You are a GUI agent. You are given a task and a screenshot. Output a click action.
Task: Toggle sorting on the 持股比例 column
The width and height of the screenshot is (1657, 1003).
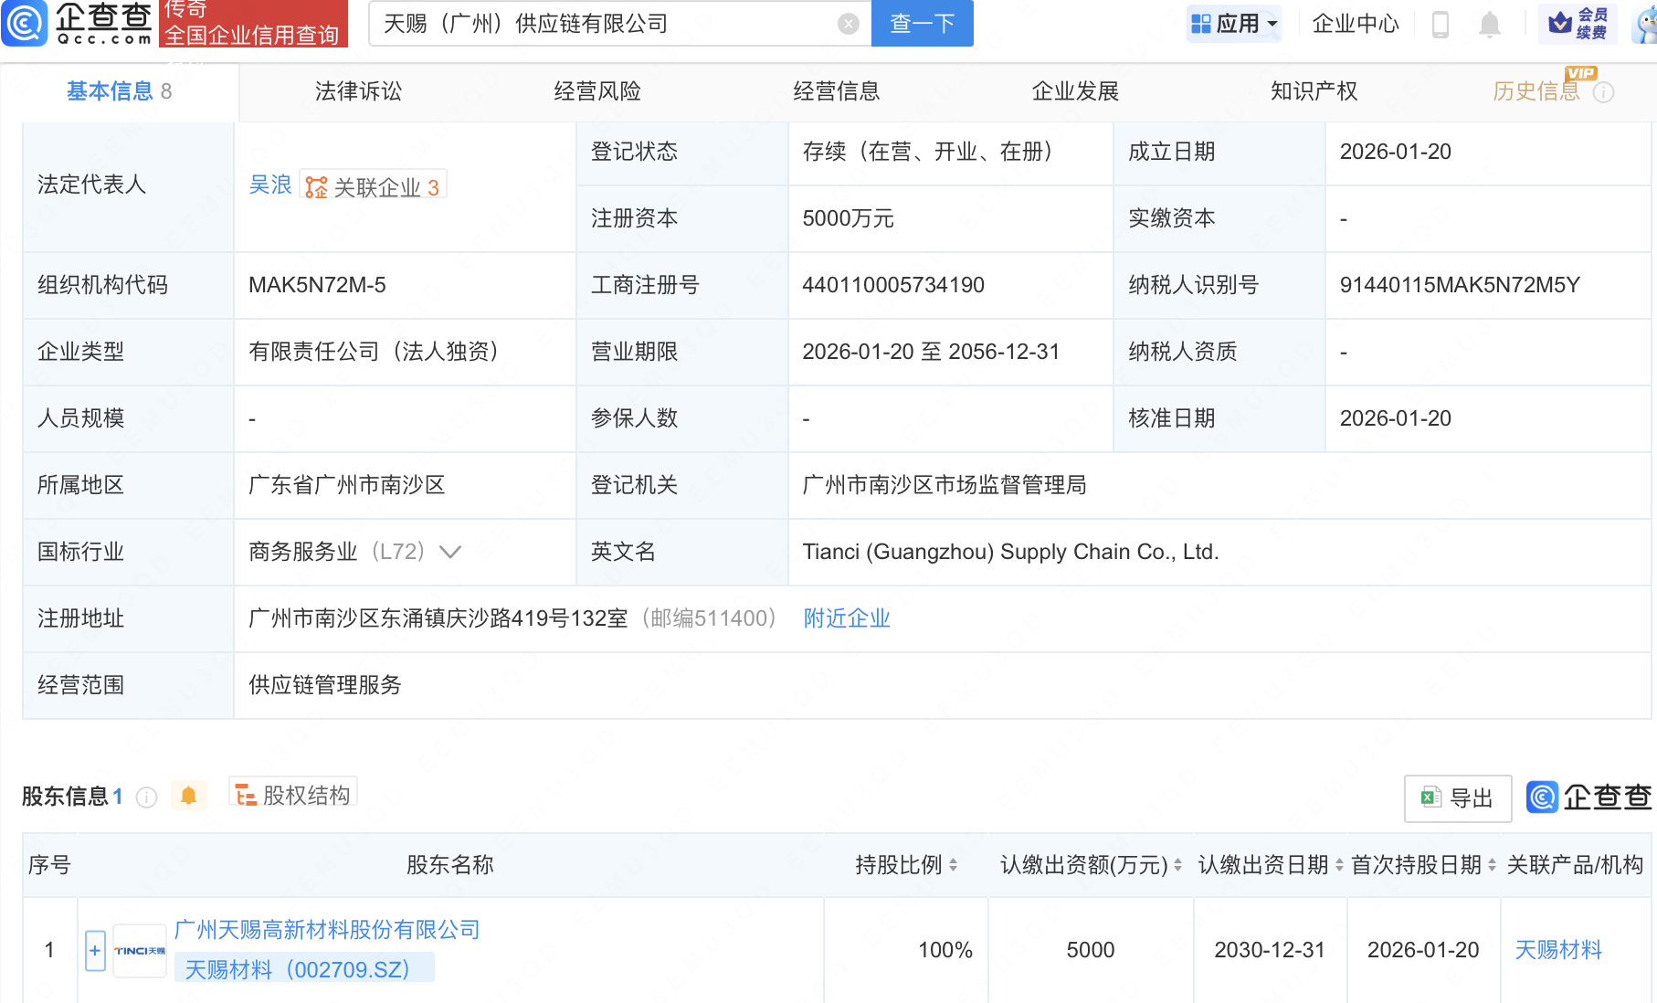(x=953, y=865)
